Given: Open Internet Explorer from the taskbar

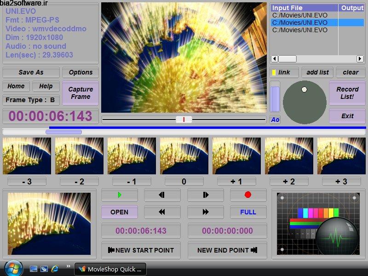Looking at the screenshot, I should click(x=54, y=269).
